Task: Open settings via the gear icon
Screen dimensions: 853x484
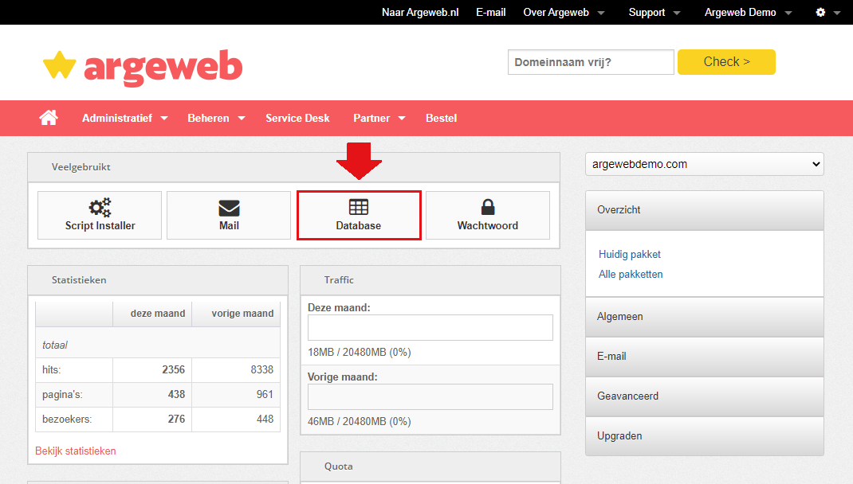Action: (x=820, y=12)
